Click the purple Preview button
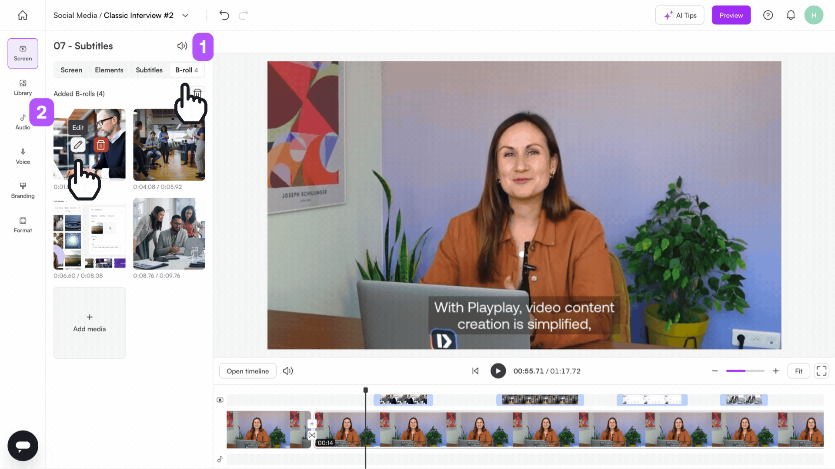 point(731,15)
